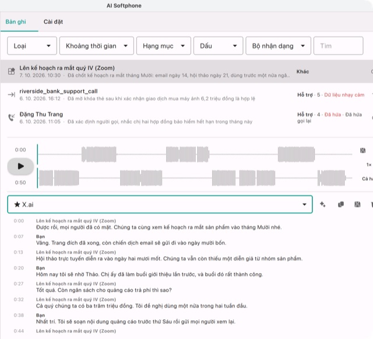373x339 pixels.
Task: Select the riverside_bank_support_call recording
Action: tap(186, 95)
